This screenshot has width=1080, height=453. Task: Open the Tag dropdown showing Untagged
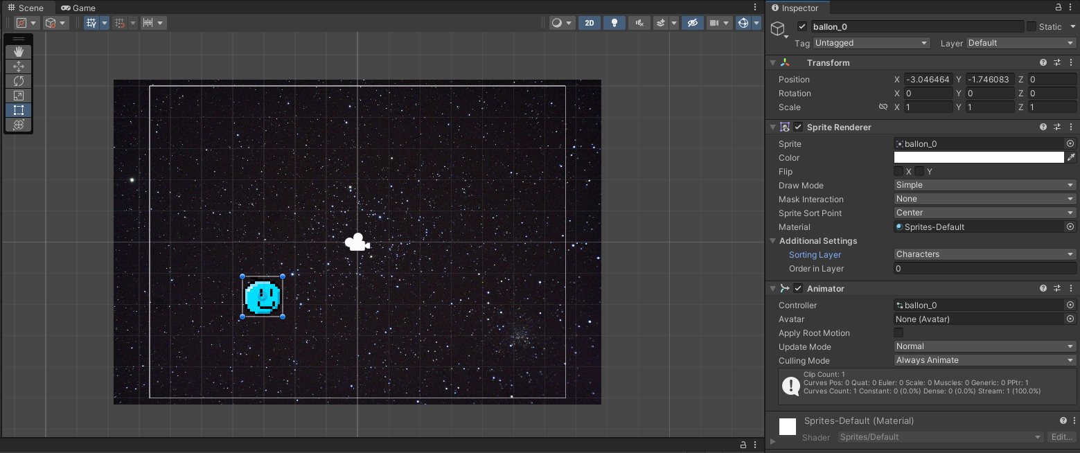coord(871,43)
